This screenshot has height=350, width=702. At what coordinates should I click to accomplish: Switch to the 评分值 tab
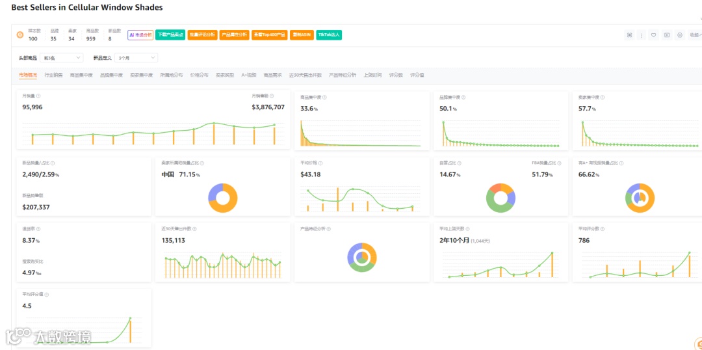pos(417,75)
